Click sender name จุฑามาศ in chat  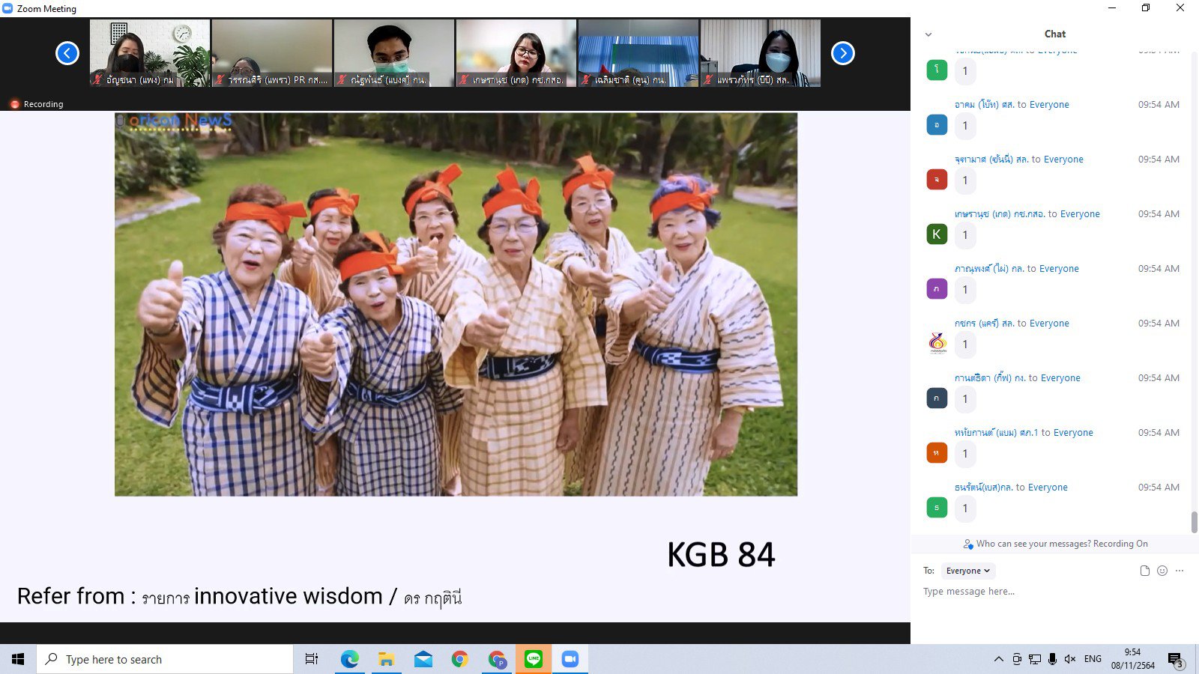click(x=991, y=160)
